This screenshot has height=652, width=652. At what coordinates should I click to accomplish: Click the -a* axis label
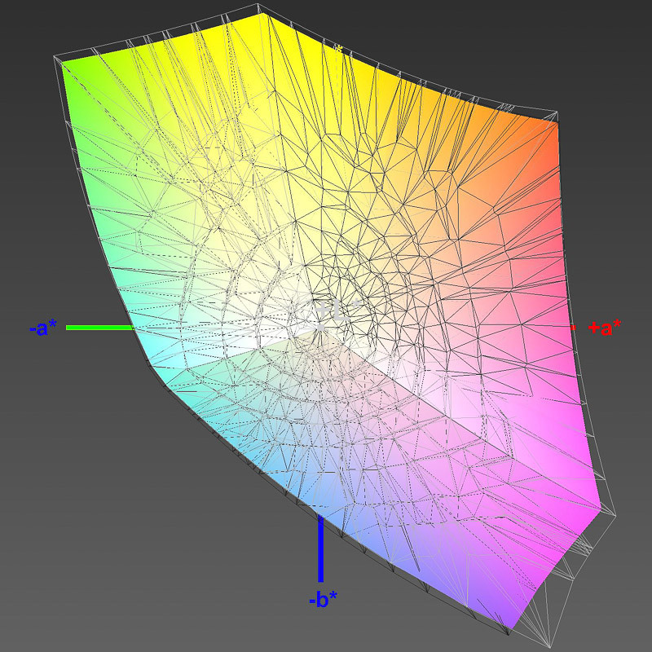coord(42,328)
